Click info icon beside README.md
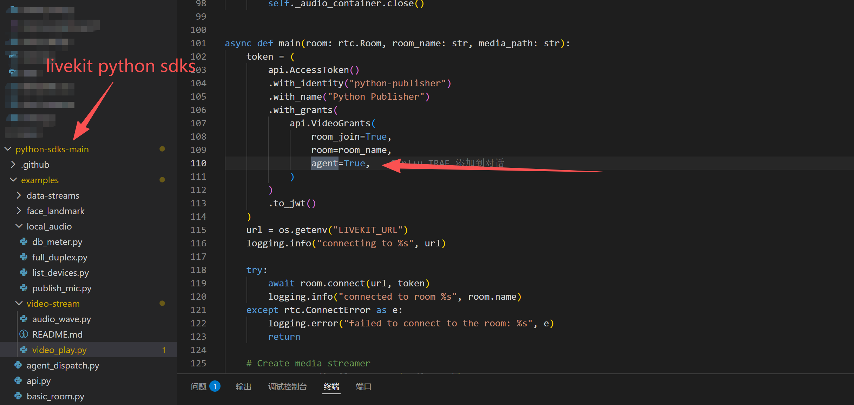Image resolution: width=854 pixels, height=405 pixels. [24, 334]
